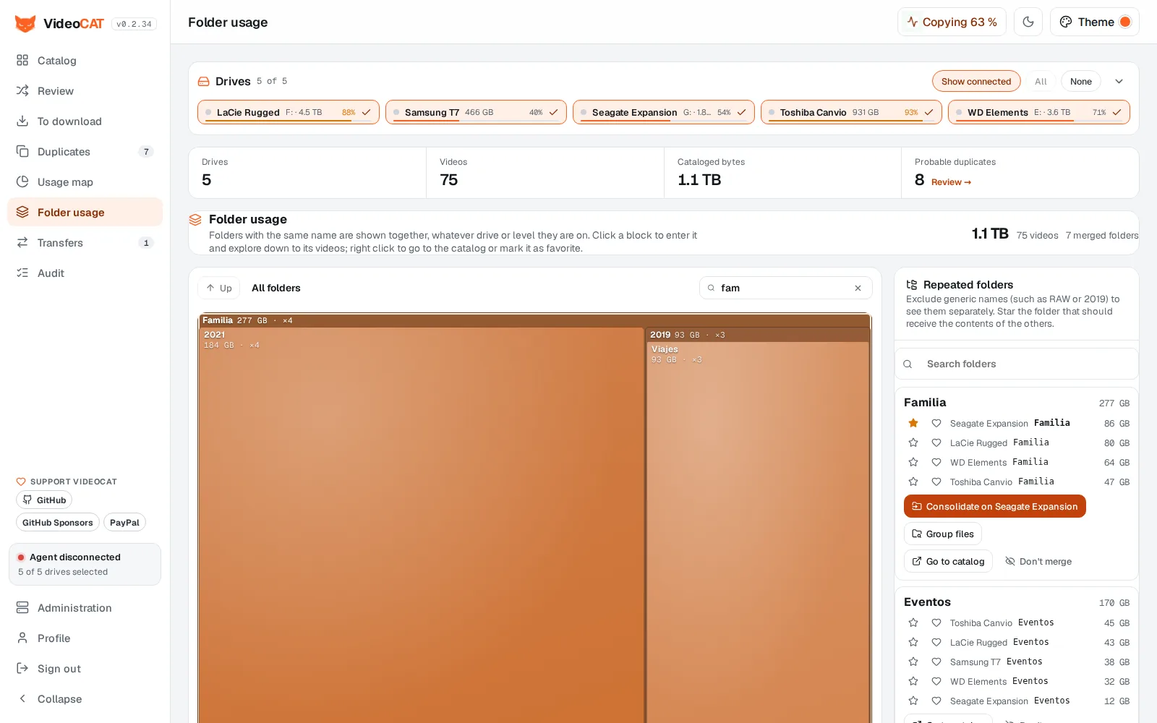
Task: Open GitHub Sponsors link
Action: [x=57, y=522]
